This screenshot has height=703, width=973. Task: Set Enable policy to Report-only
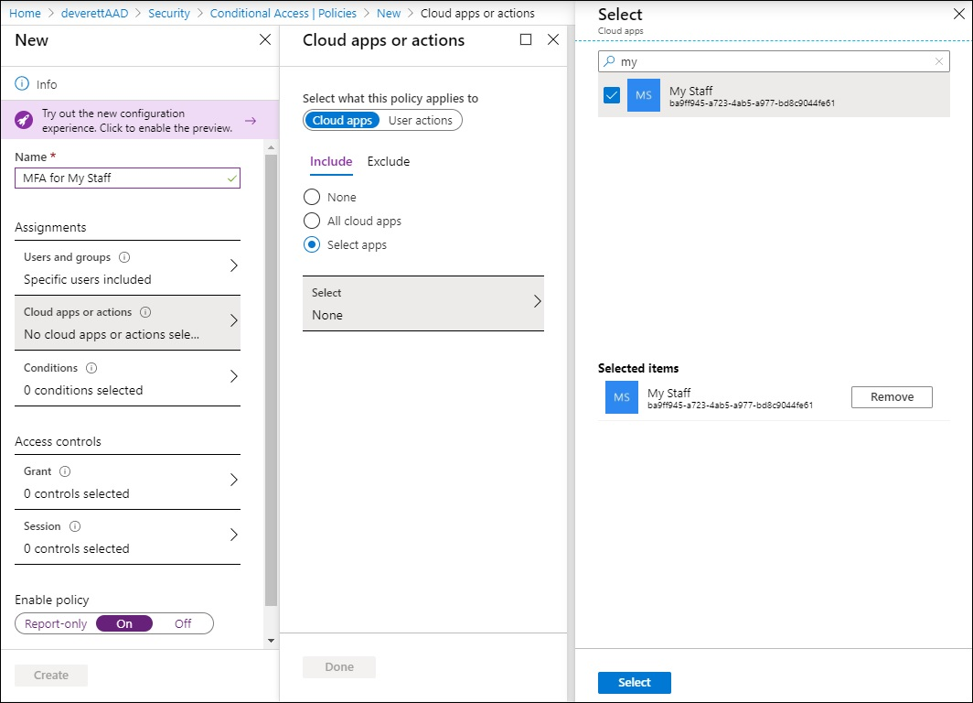pos(55,623)
